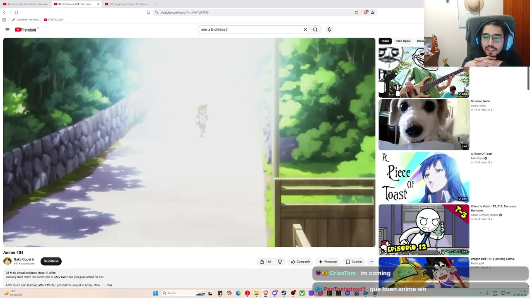Open Darkar Company Studios channel link

click(x=484, y=215)
